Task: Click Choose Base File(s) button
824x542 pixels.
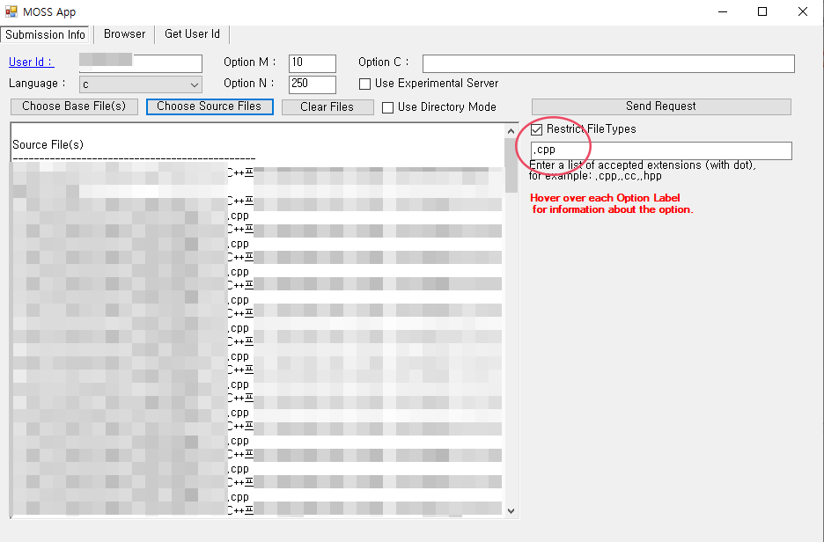Action: (x=74, y=106)
